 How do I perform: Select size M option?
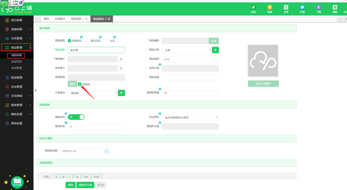tap(63, 177)
